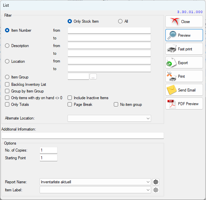The image size is (206, 200).
Task: Click the PDF Preview button label
Action: pos(188,104)
